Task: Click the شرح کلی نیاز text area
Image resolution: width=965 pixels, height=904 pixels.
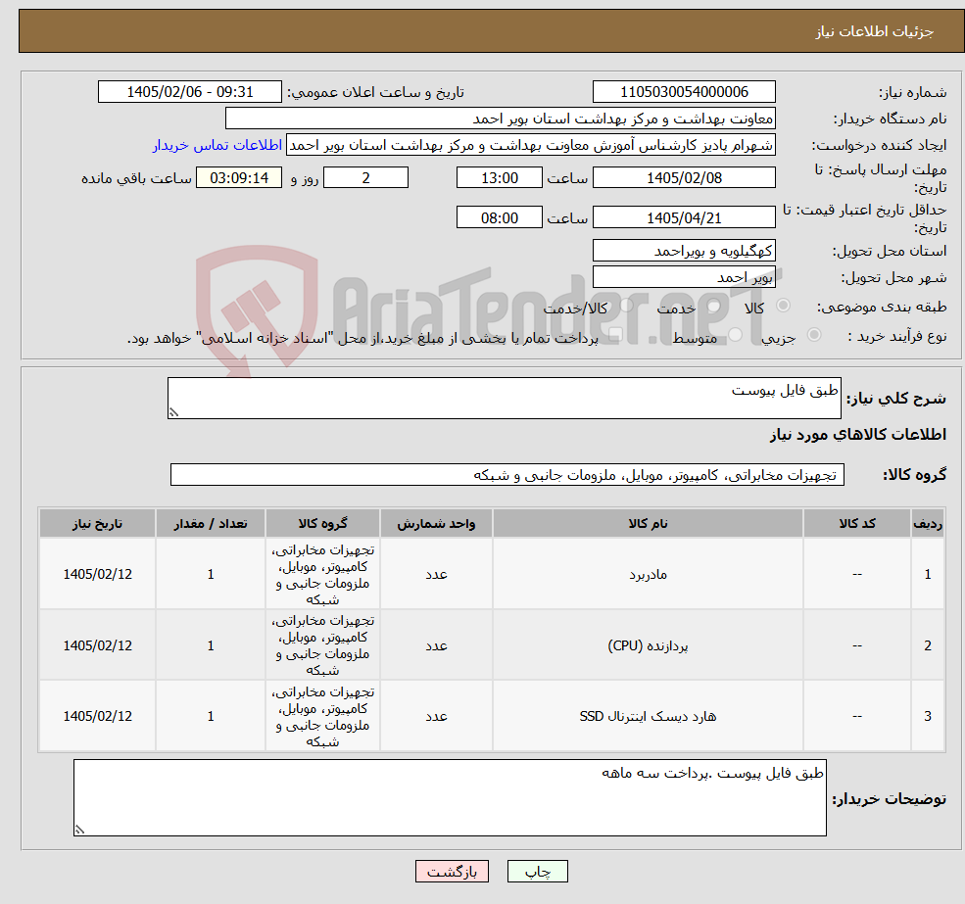Action: 504,399
